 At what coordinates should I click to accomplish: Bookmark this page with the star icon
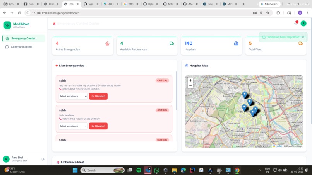click(x=268, y=13)
